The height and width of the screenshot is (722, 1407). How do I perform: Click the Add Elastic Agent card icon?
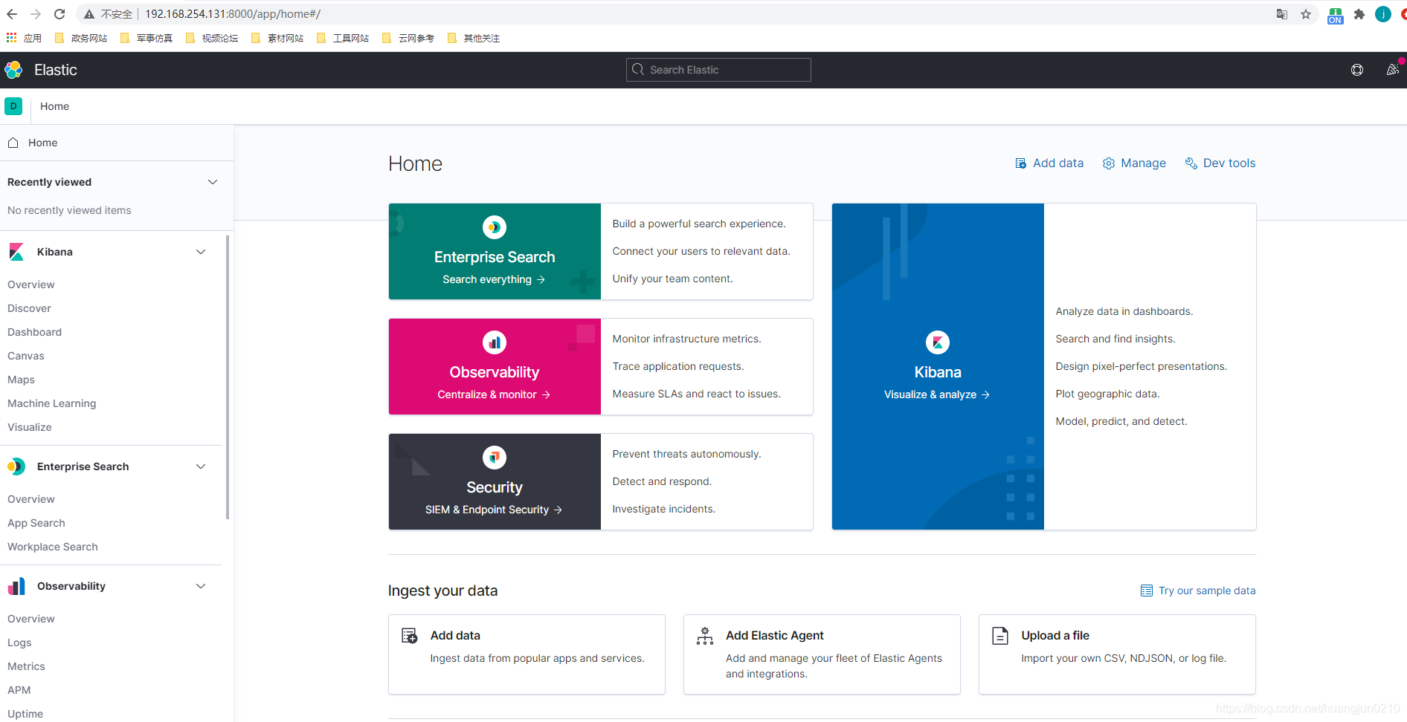point(705,636)
